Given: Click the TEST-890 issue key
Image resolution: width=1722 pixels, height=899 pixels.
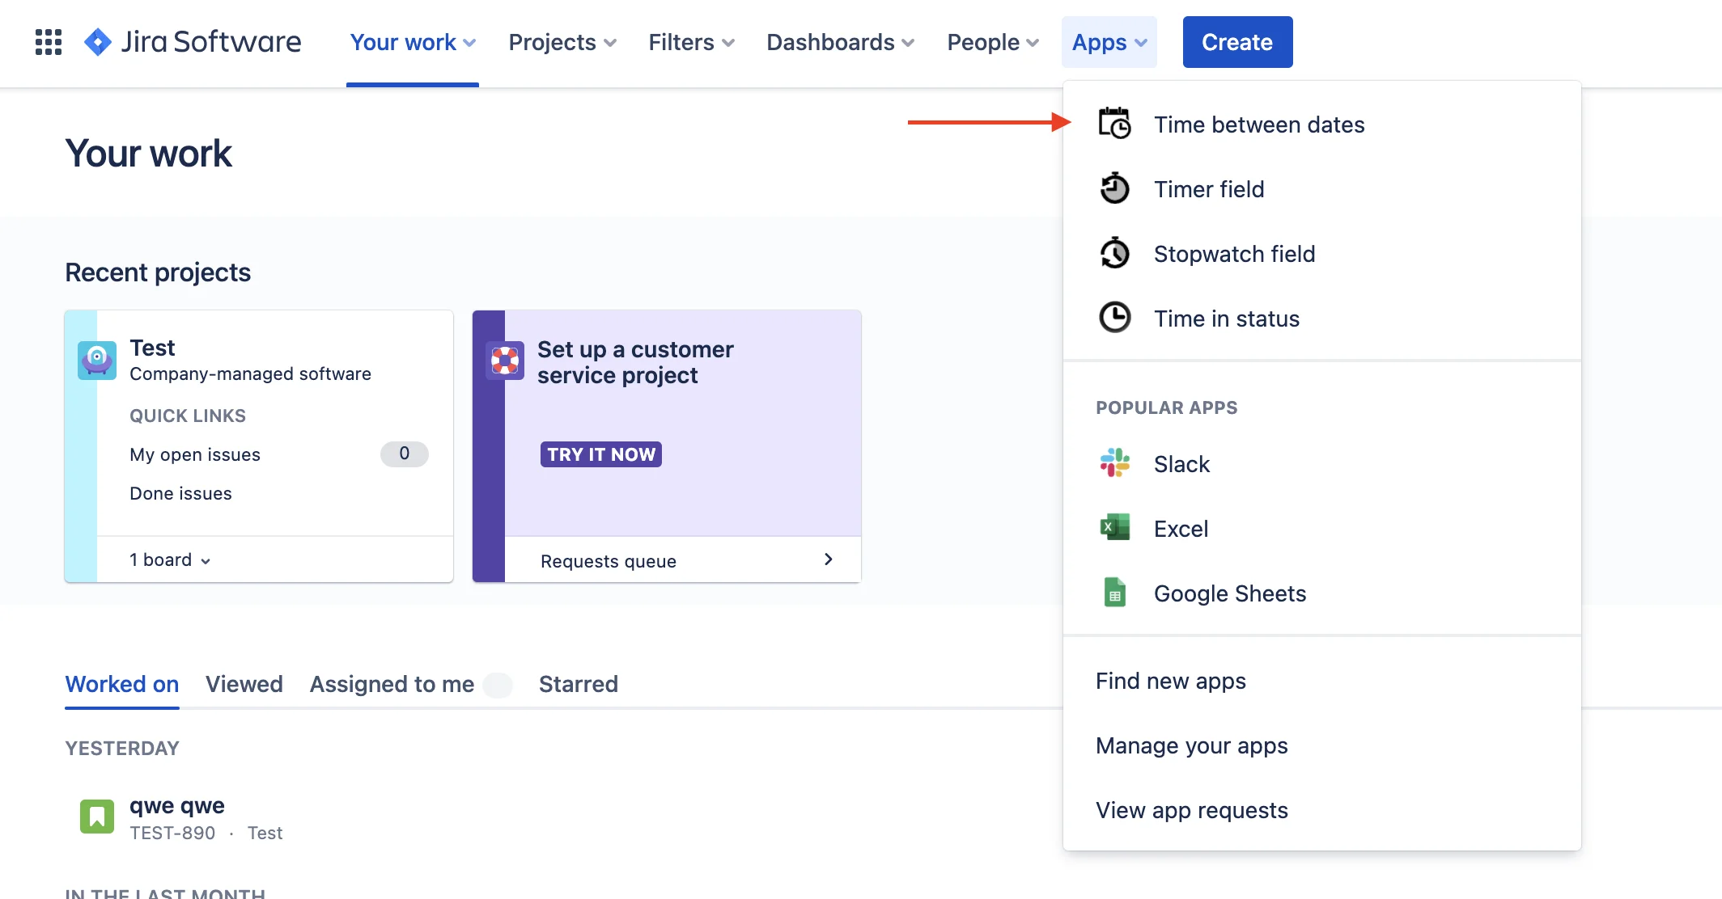Looking at the screenshot, I should pyautogui.click(x=172, y=833).
